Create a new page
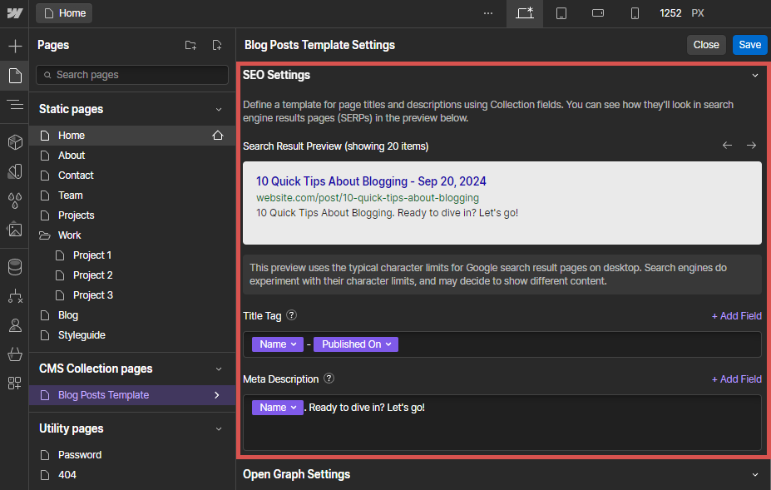This screenshot has height=490, width=771. [217, 45]
